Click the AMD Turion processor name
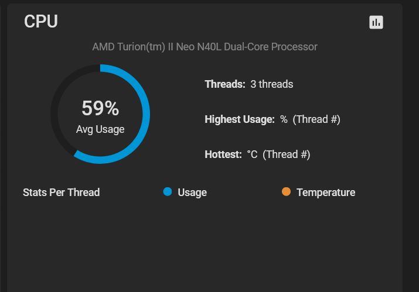The image size is (419, 292). [205, 47]
